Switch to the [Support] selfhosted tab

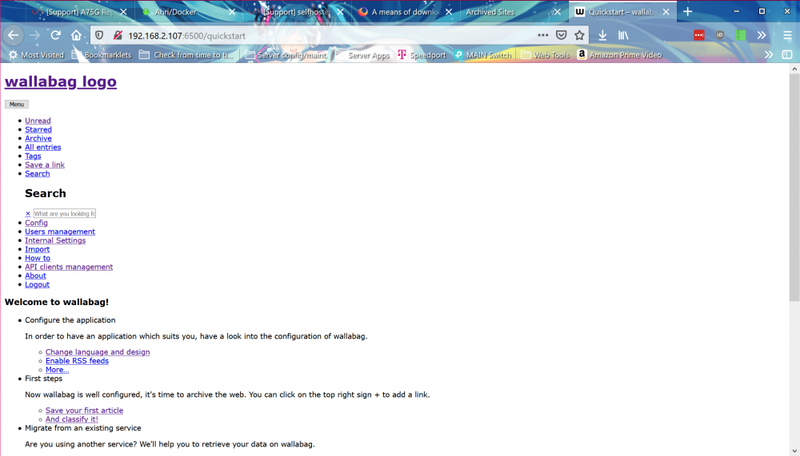296,12
